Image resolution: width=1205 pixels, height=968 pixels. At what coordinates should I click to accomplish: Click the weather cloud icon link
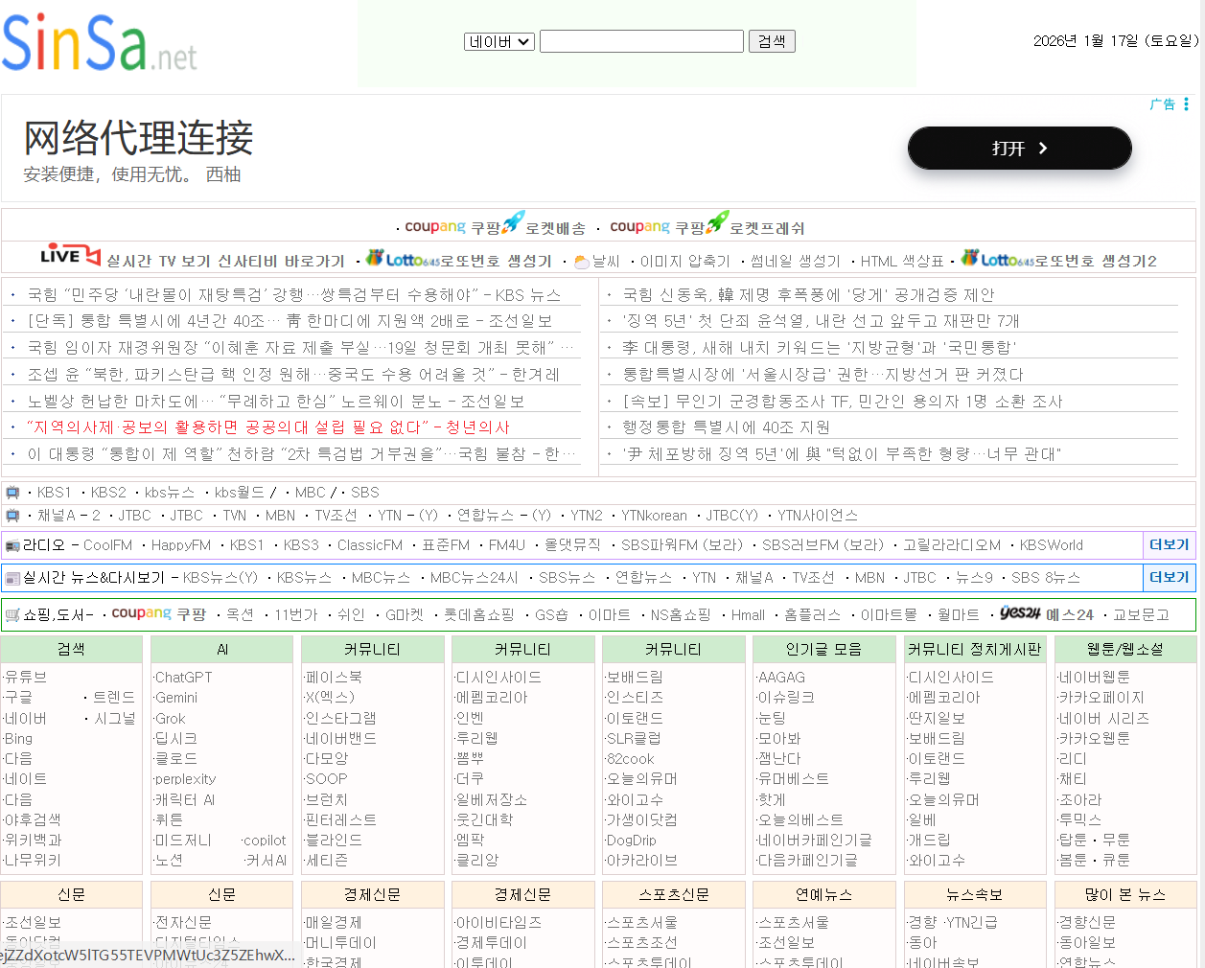point(581,262)
